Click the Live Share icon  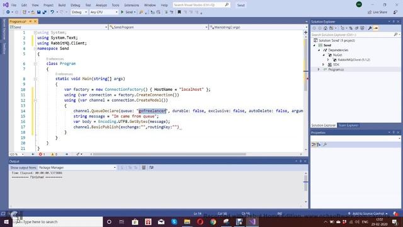(370, 12)
